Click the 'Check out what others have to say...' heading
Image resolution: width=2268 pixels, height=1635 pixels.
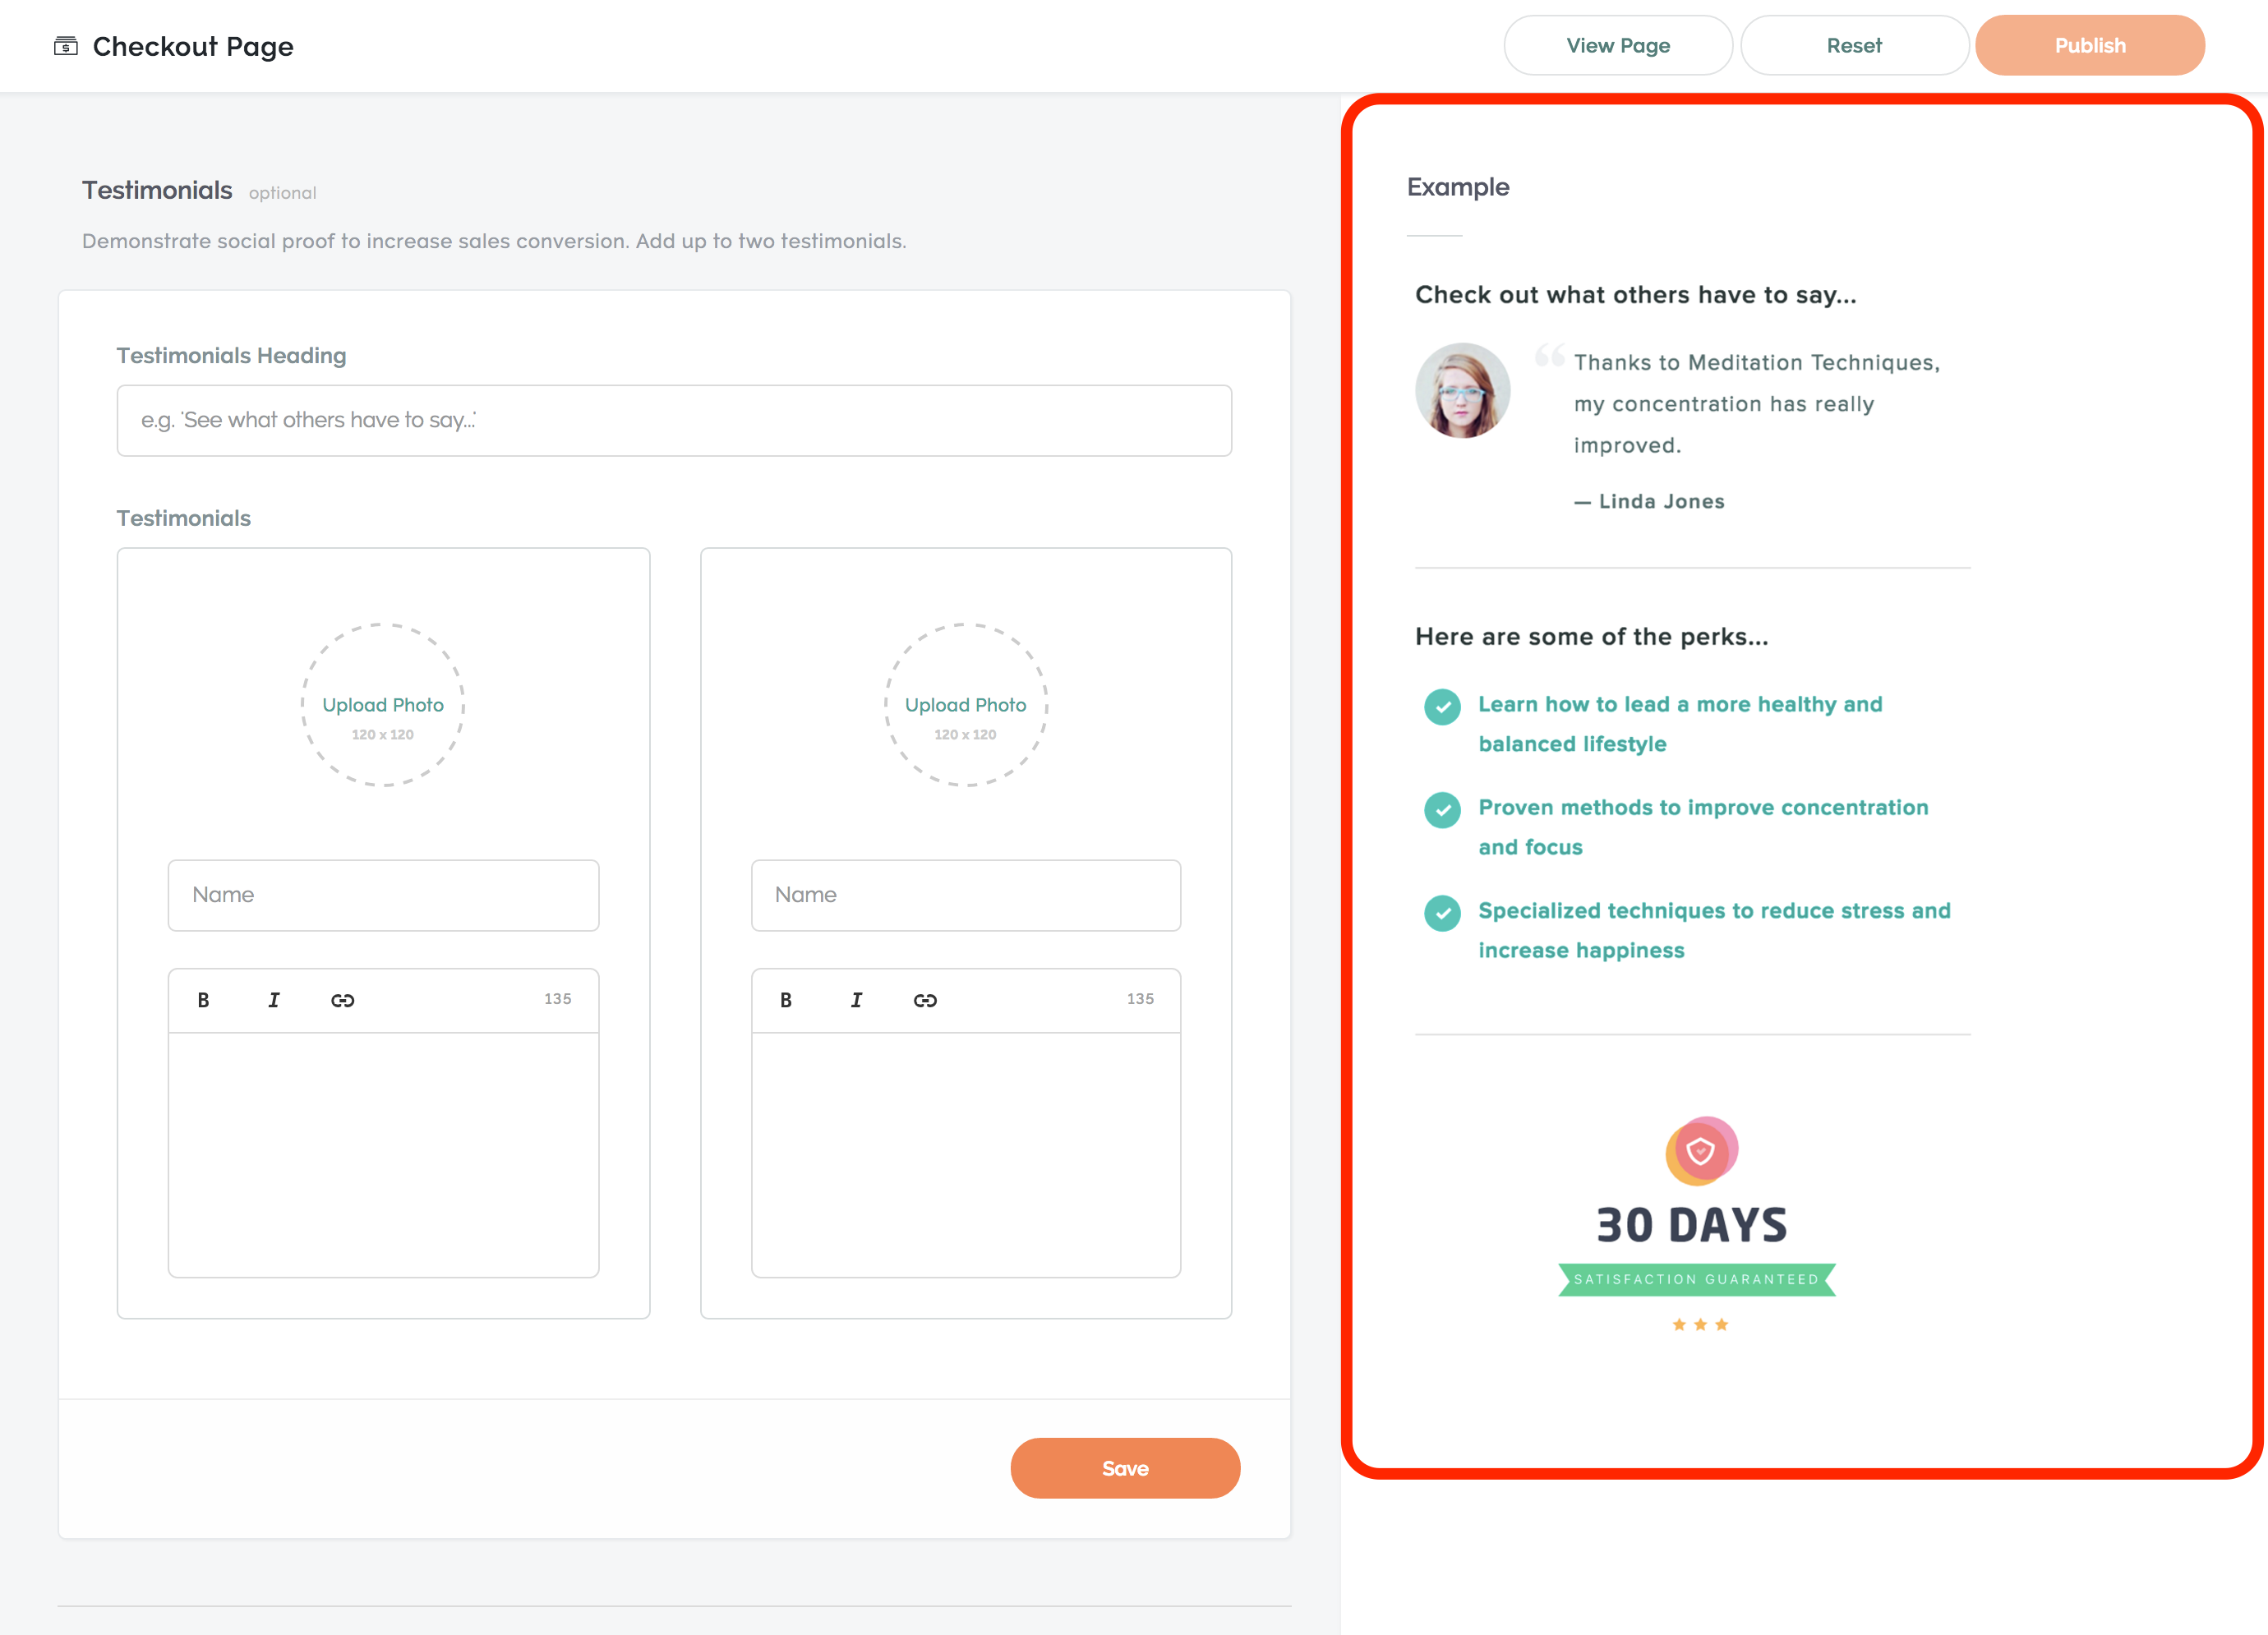[x=1636, y=295]
